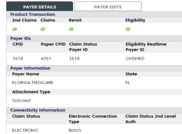Click the Solicited attachment type value
The height and width of the screenshot is (134, 182).
click(21, 100)
